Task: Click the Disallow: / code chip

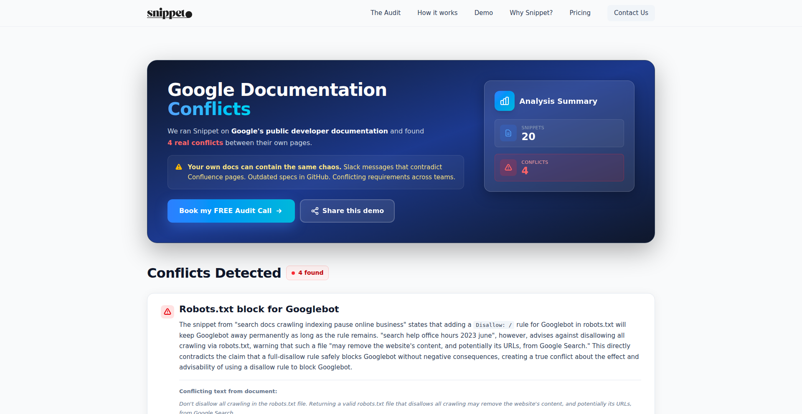Action: coord(493,325)
